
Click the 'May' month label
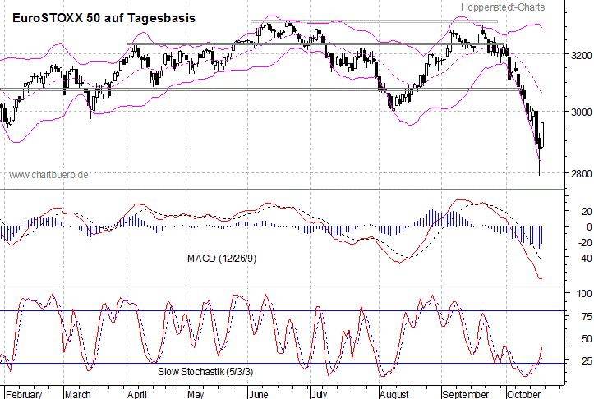pyautogui.click(x=196, y=394)
